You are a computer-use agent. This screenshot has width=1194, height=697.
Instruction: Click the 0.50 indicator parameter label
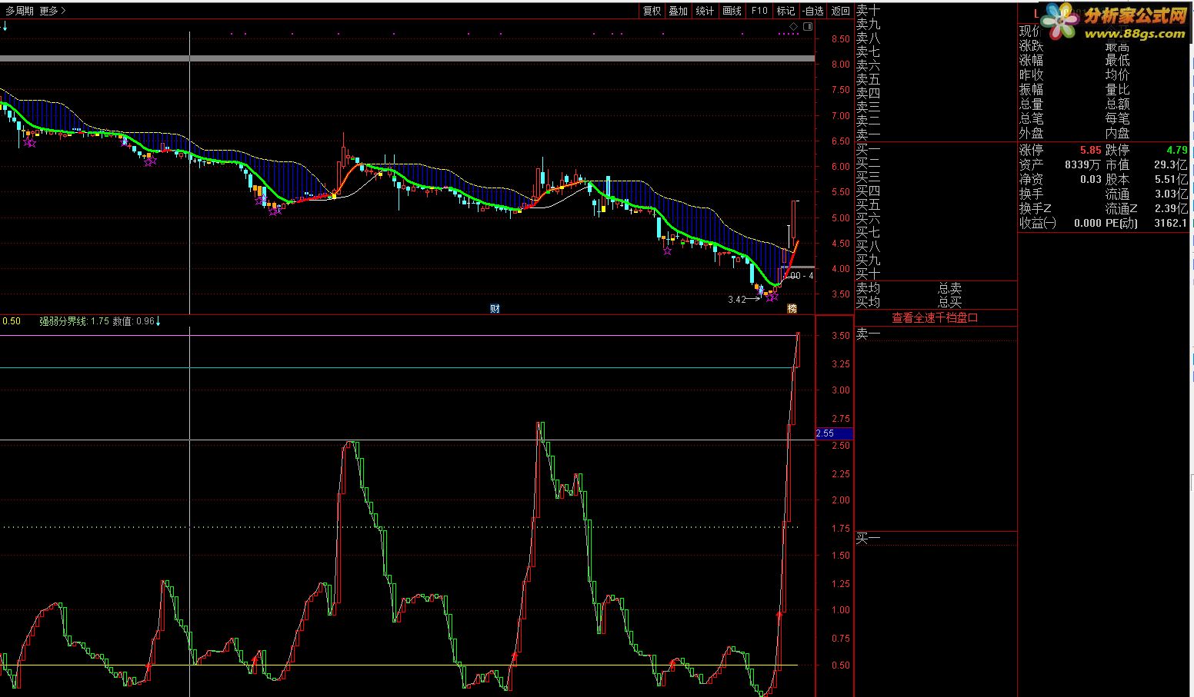(12, 321)
